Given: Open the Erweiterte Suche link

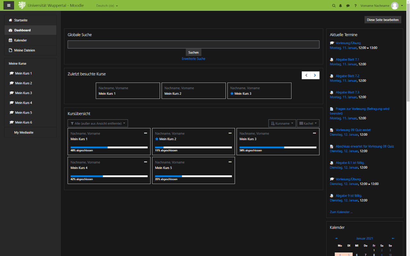Looking at the screenshot, I should pyautogui.click(x=193, y=59).
